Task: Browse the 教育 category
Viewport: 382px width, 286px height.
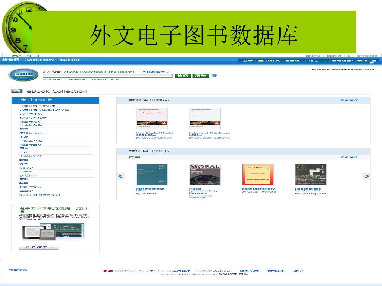Action: [24, 129]
